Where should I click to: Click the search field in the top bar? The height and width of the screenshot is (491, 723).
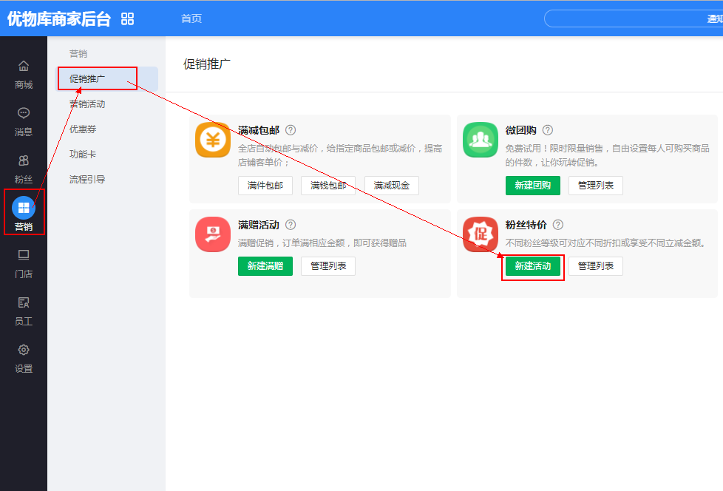tap(628, 18)
